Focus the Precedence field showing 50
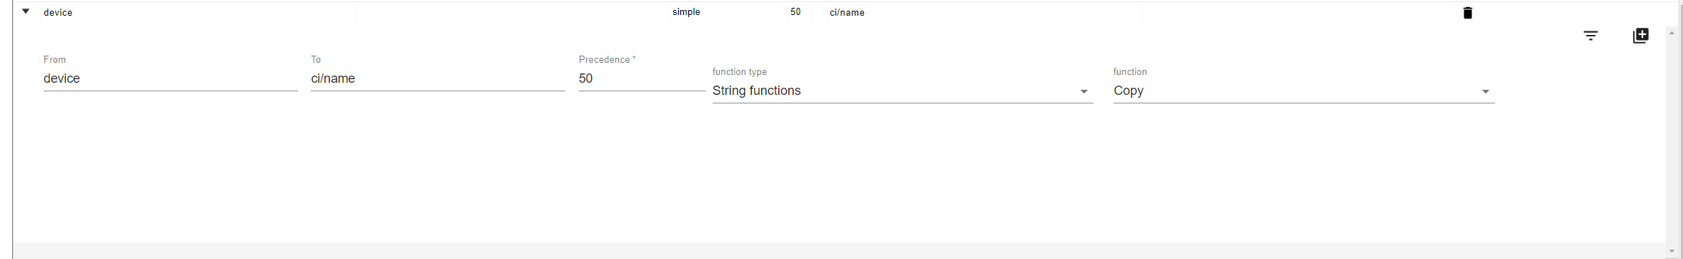 [641, 78]
